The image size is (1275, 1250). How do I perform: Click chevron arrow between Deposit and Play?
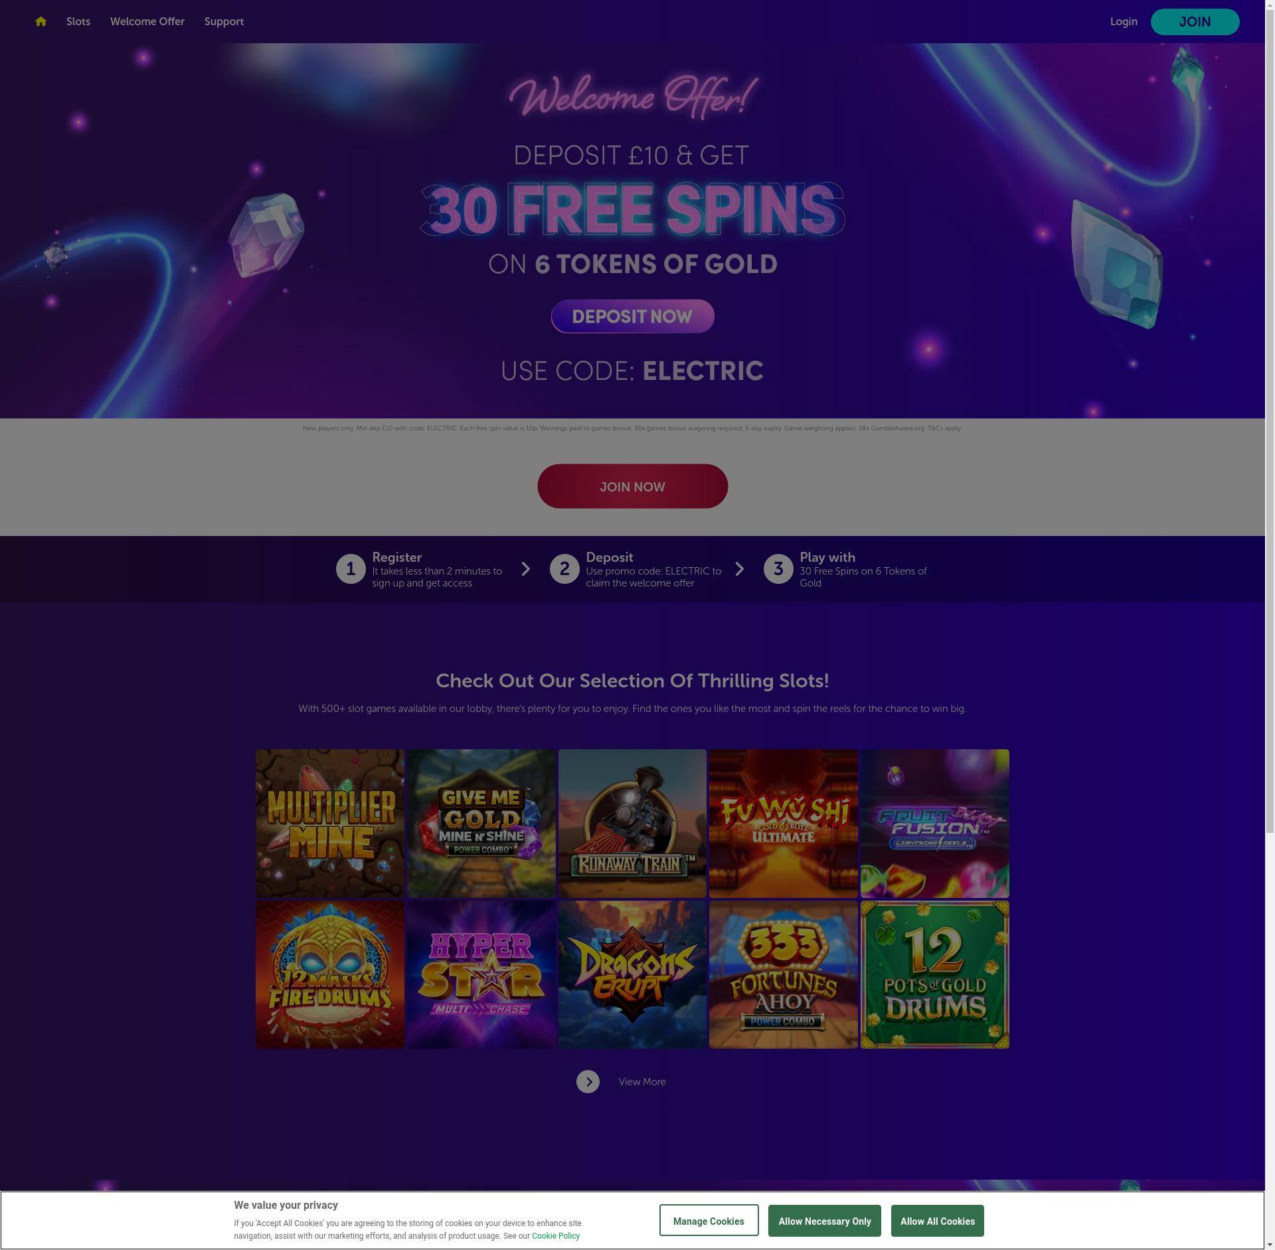coord(740,569)
